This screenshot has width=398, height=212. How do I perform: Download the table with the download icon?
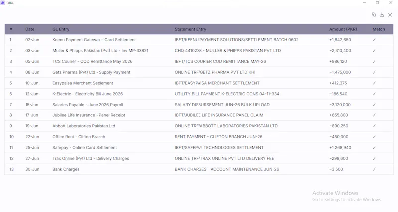click(382, 15)
